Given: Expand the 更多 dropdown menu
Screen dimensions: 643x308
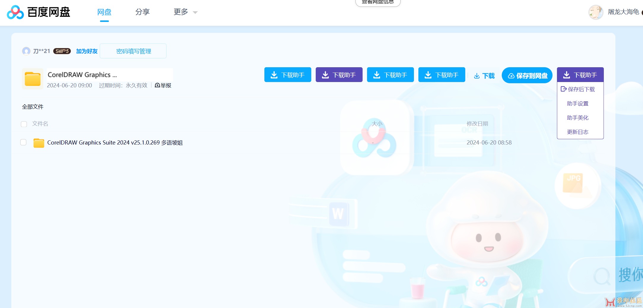Looking at the screenshot, I should 185,12.
